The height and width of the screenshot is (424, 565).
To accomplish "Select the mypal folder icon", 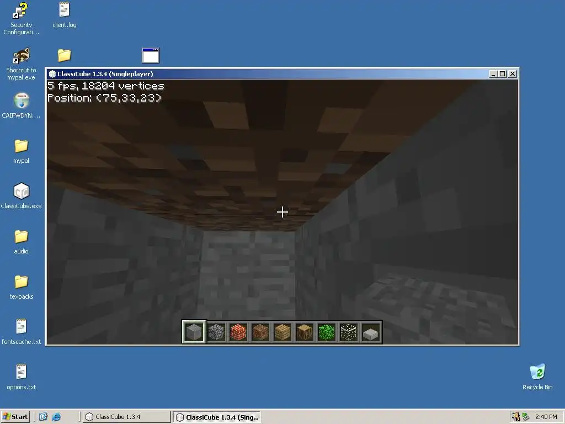I will pos(22,151).
